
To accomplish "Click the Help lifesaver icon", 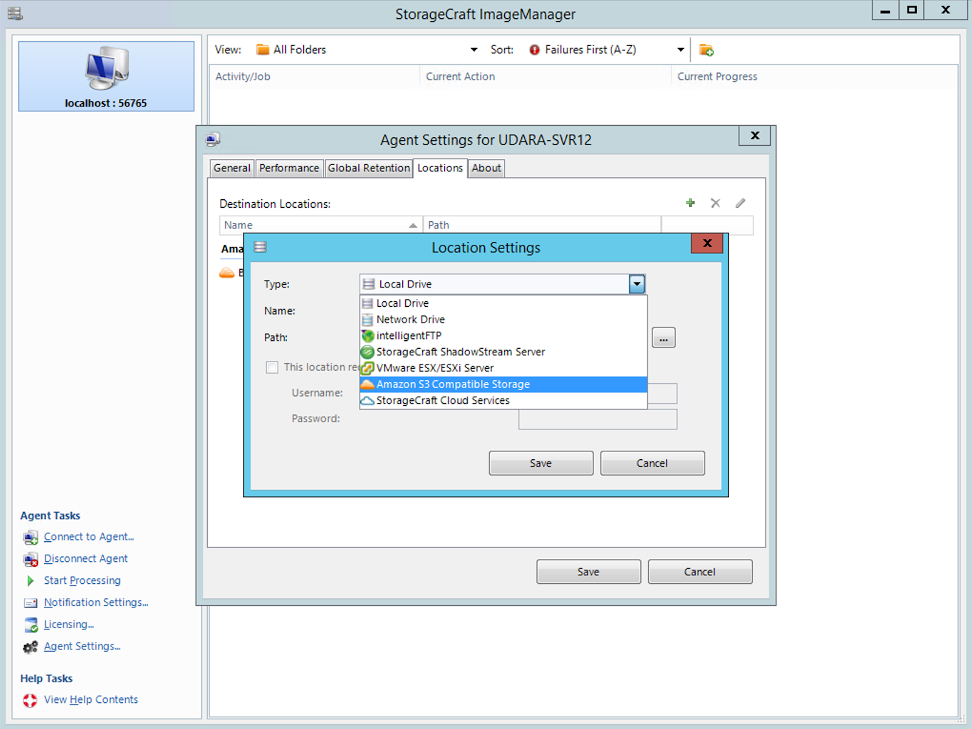I will coord(30,700).
